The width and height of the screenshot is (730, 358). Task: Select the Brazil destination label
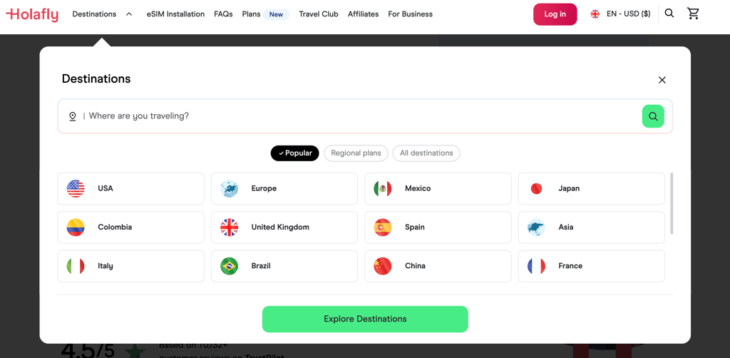pos(261,266)
